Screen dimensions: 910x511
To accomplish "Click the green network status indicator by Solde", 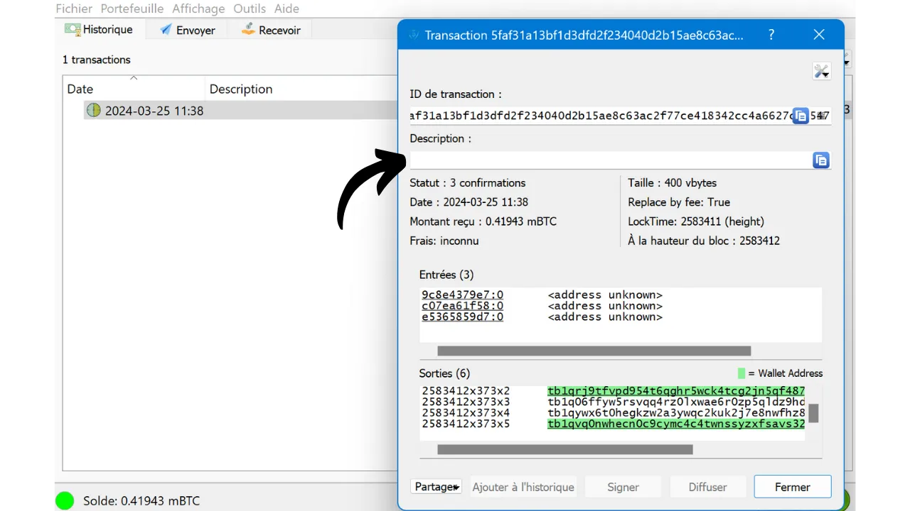I will [65, 500].
